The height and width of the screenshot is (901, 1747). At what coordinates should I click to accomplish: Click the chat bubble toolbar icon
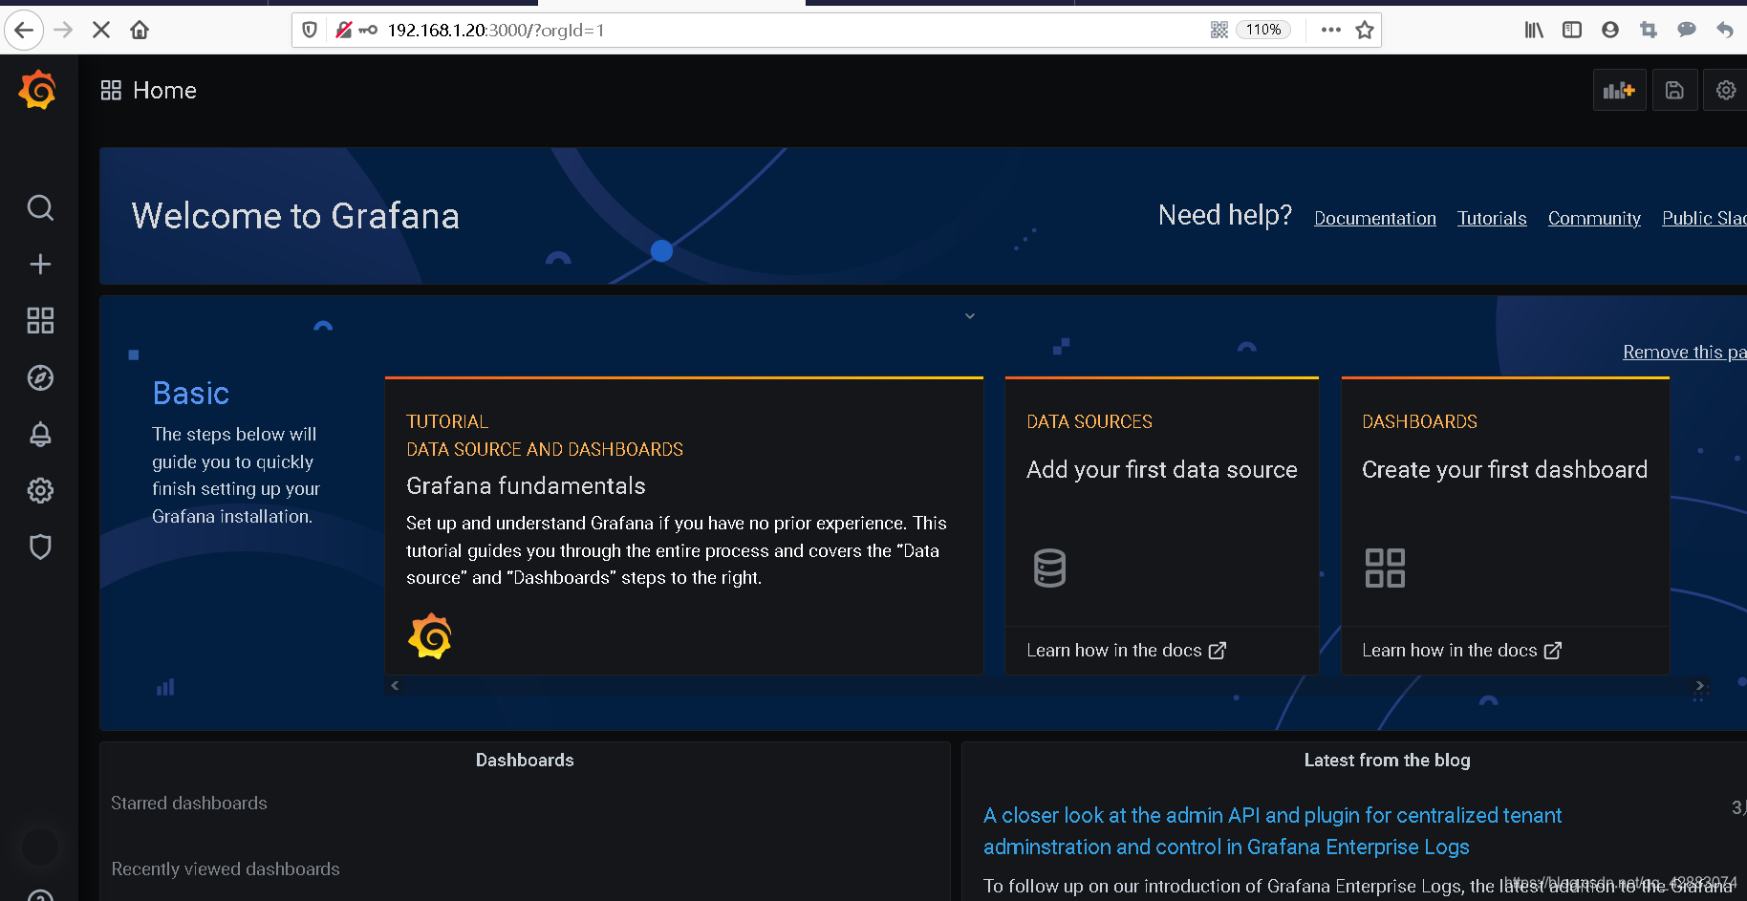(1687, 30)
